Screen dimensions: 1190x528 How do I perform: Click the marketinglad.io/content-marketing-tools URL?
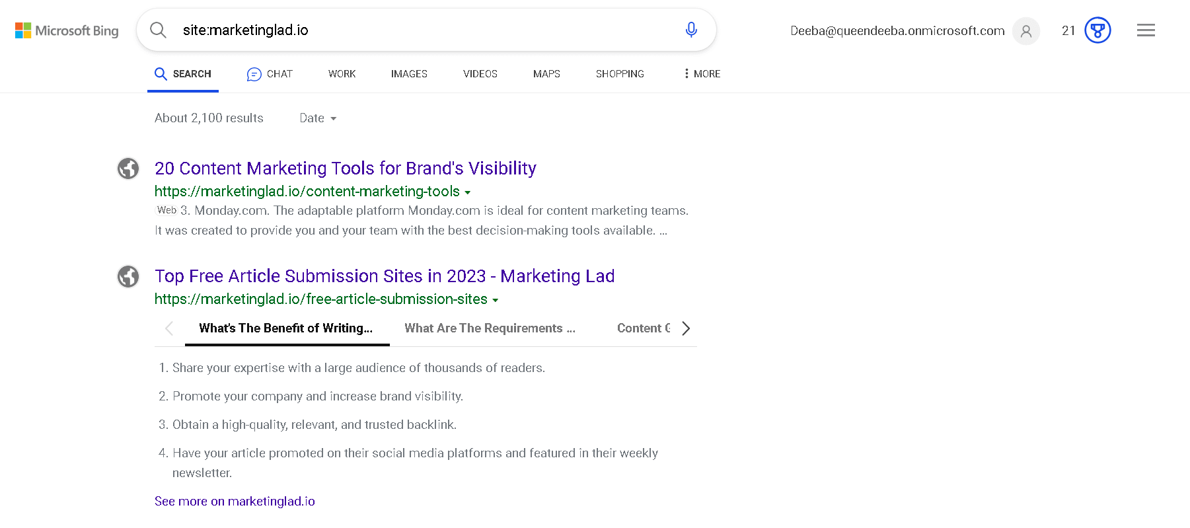pyautogui.click(x=307, y=192)
